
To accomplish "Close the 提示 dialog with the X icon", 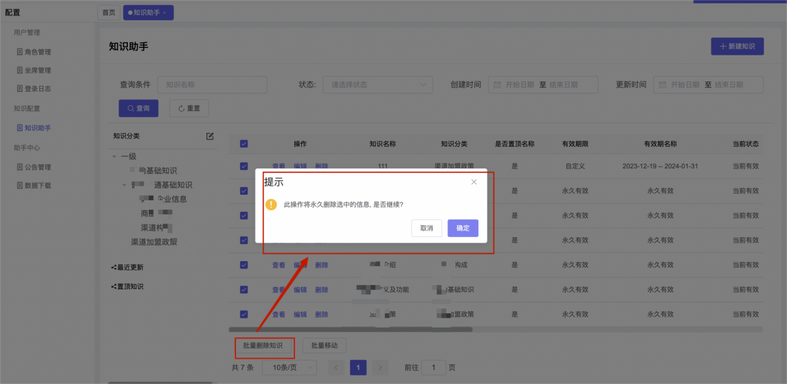I will tap(474, 182).
